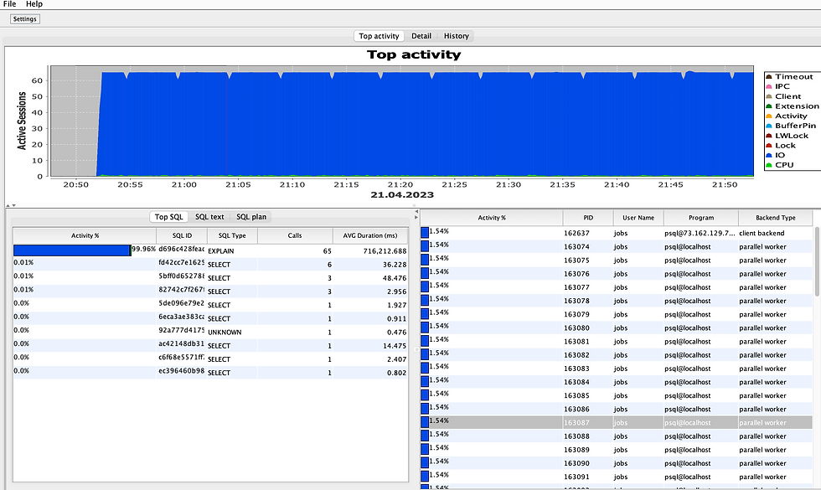
Task: Show the SQL text tab
Action: 209,217
